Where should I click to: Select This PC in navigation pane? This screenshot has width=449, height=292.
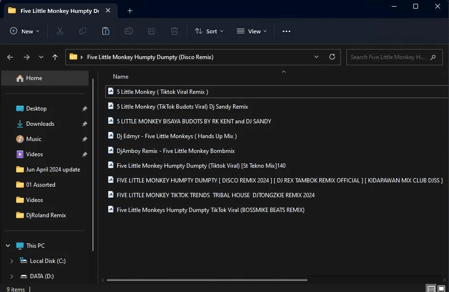35,246
